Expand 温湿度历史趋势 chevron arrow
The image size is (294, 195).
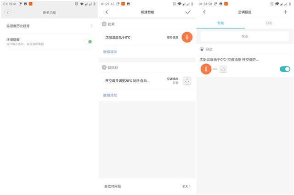[91, 26]
